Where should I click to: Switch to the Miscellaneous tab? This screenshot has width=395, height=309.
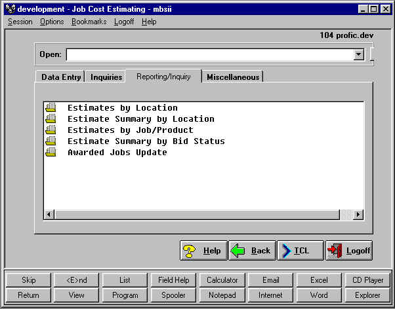(233, 77)
